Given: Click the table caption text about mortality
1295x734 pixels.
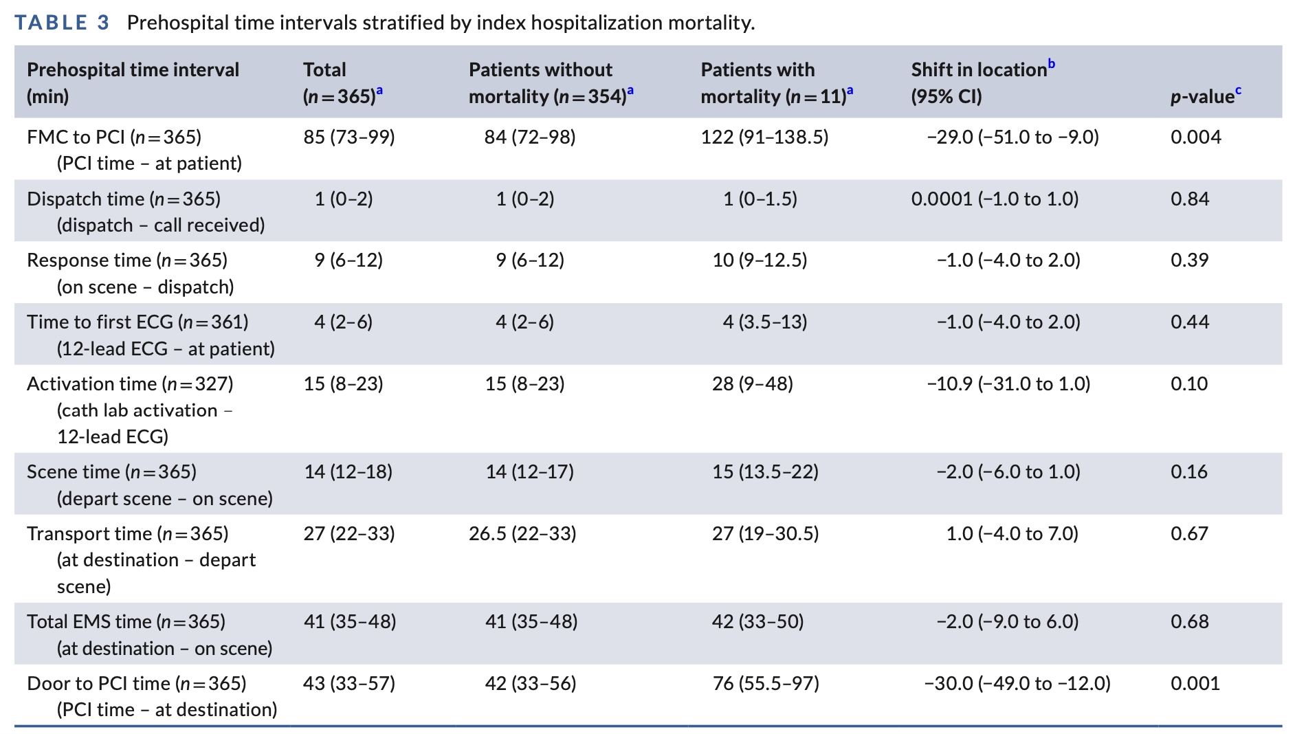Looking at the screenshot, I should (441, 23).
